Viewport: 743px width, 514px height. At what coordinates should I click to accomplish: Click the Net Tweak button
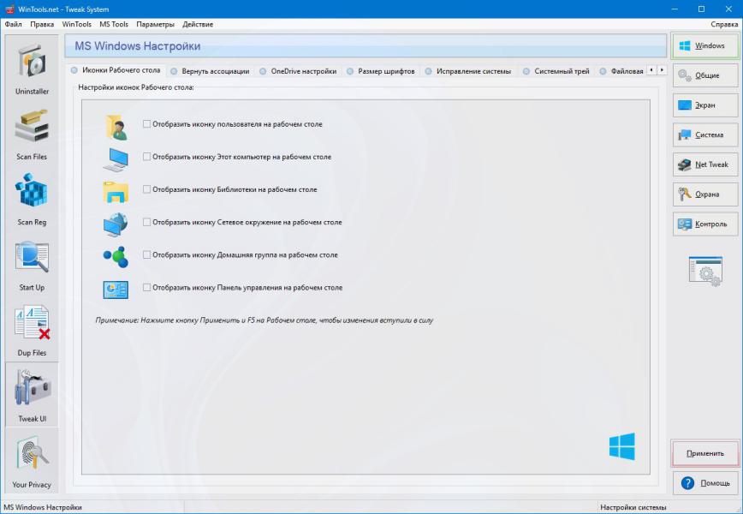[x=705, y=164]
